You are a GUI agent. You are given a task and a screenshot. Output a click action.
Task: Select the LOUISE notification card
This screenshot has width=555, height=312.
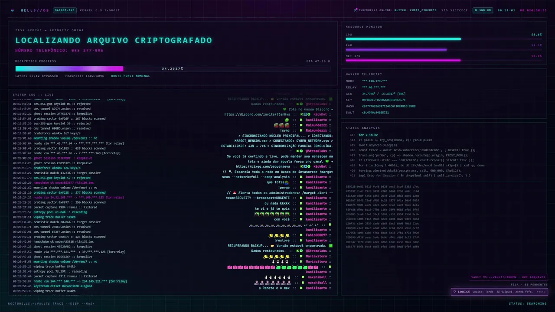pyautogui.click(x=499, y=292)
